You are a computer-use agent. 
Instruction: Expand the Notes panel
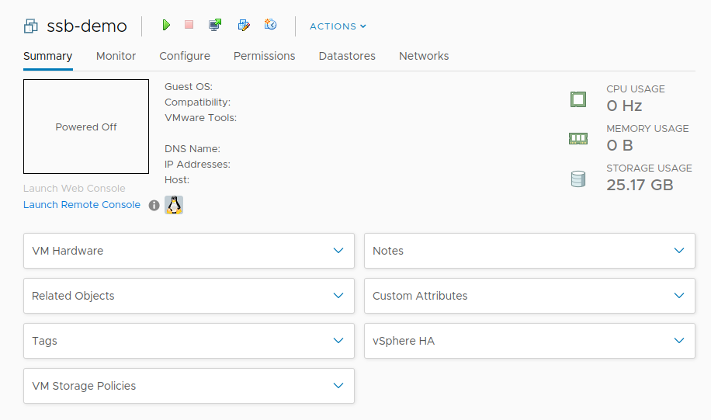pyautogui.click(x=679, y=251)
